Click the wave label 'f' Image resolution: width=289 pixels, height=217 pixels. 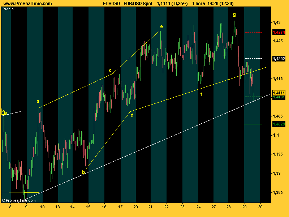201,94
